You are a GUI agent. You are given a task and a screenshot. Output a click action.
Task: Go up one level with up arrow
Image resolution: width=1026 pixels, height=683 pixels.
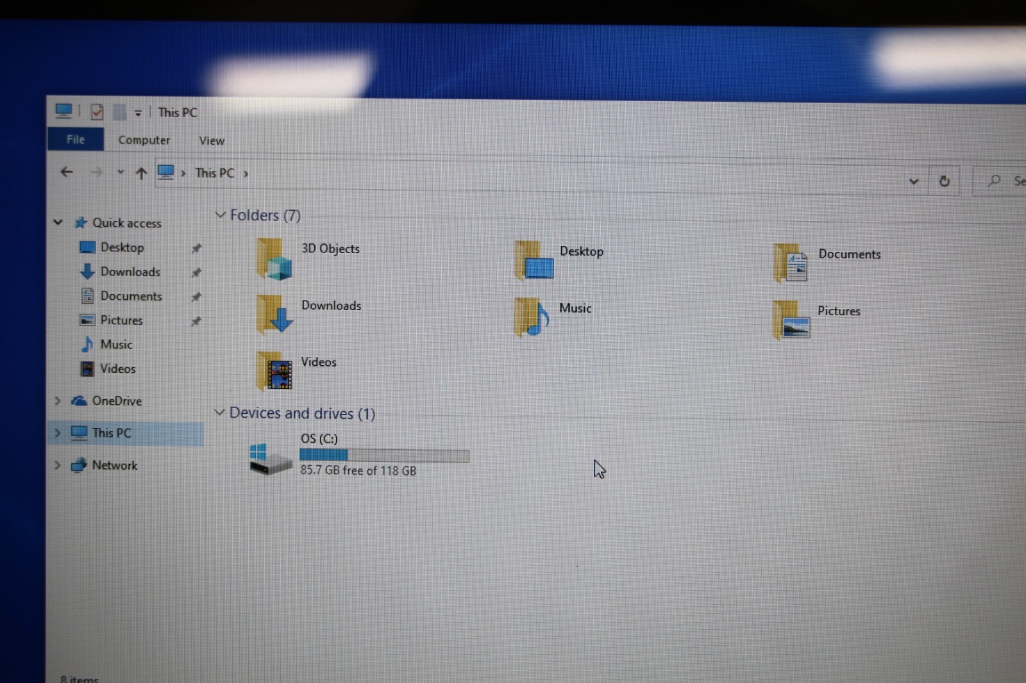(141, 172)
